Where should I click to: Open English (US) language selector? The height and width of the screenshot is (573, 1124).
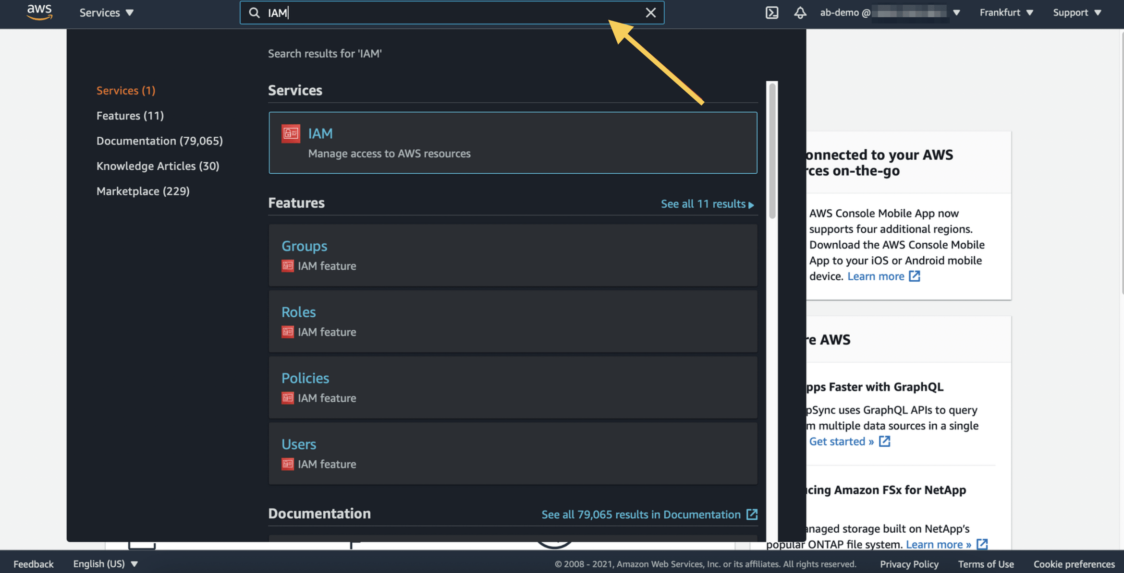pyautogui.click(x=105, y=564)
